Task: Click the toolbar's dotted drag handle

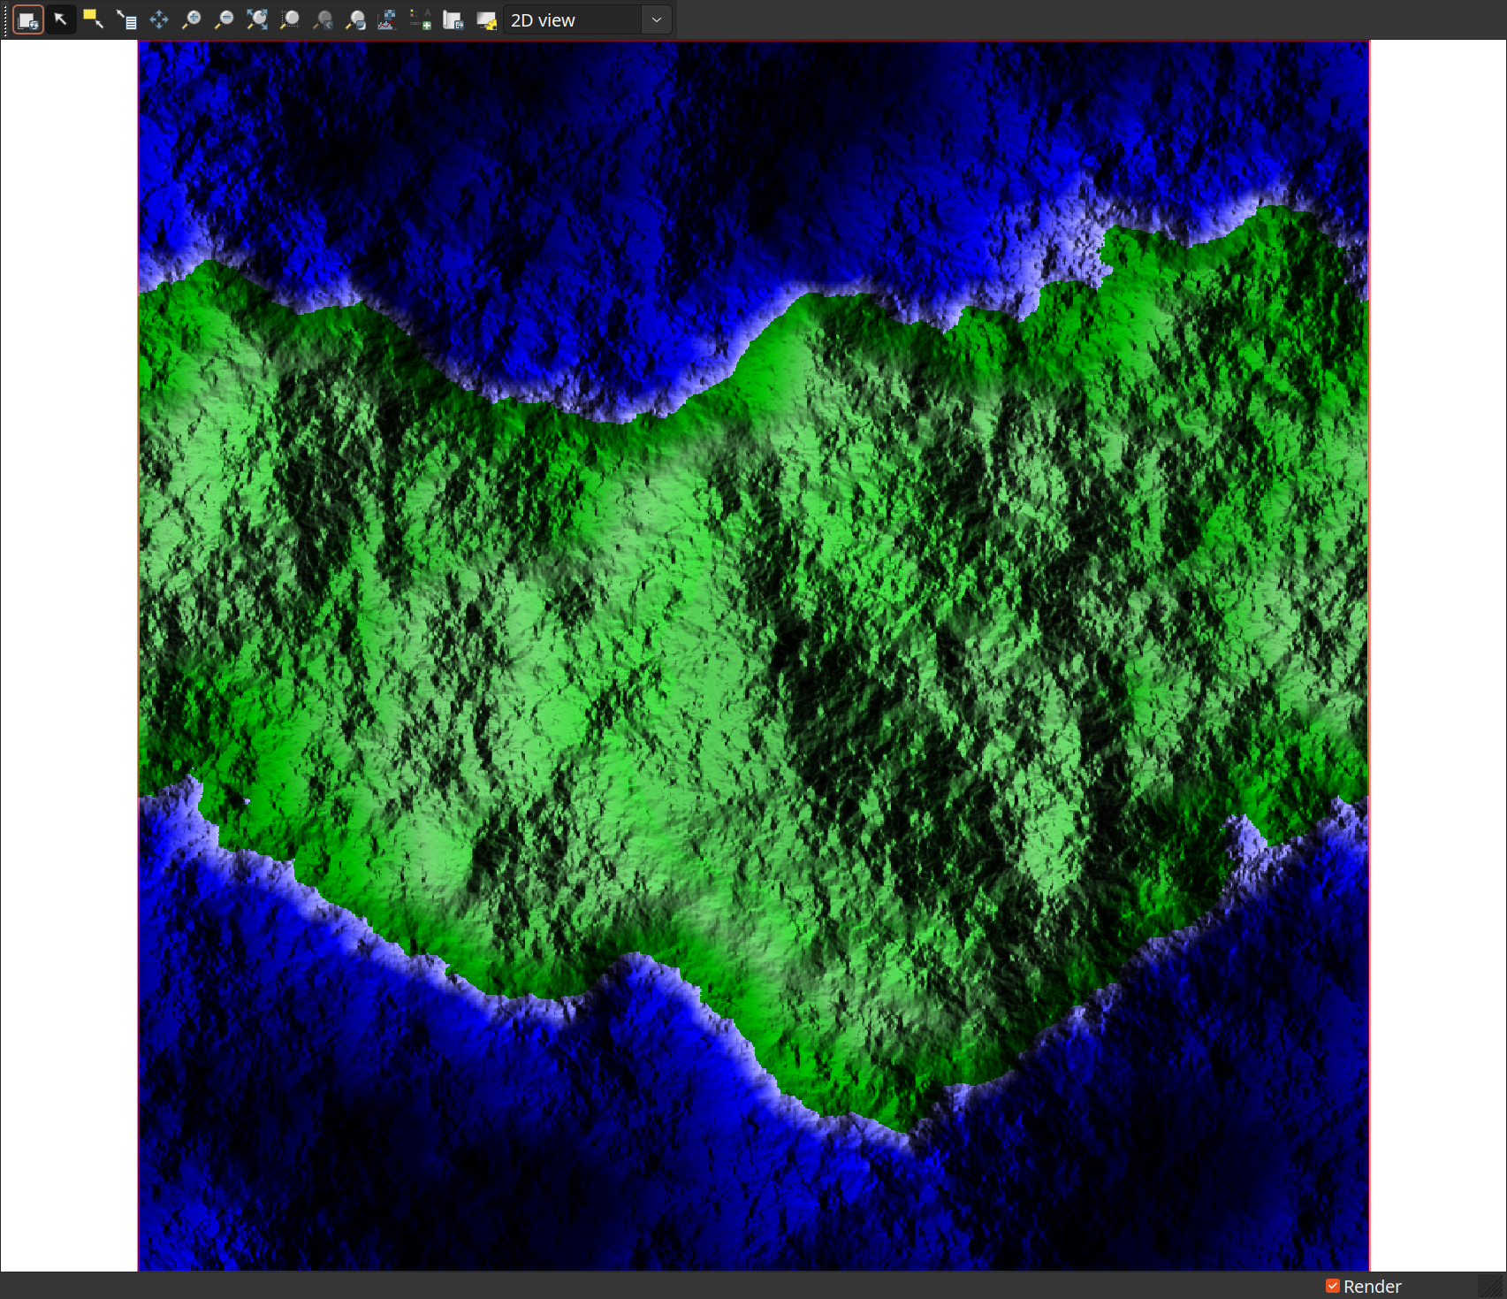Action: pyautogui.click(x=6, y=20)
